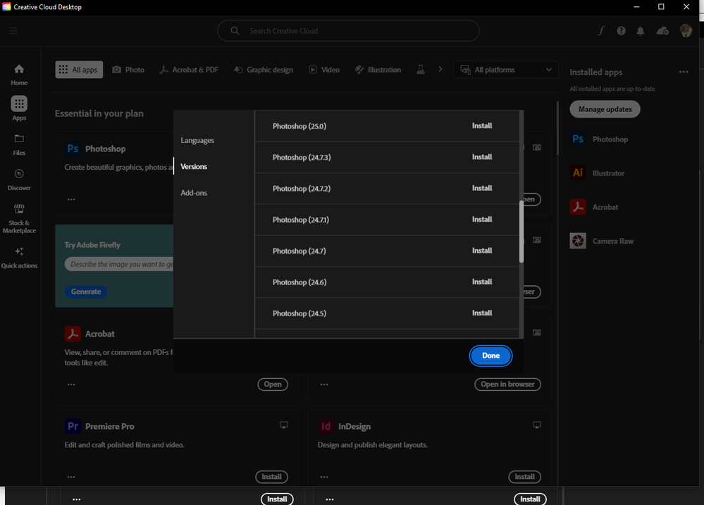Viewport: 704px width, 505px height.
Task: Open Acrobat card more options ellipsis
Action: tap(71, 385)
